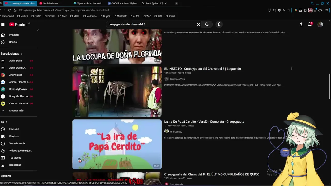Collapse sidebar scroll up arrow
331x186 pixels.
coord(38,30)
